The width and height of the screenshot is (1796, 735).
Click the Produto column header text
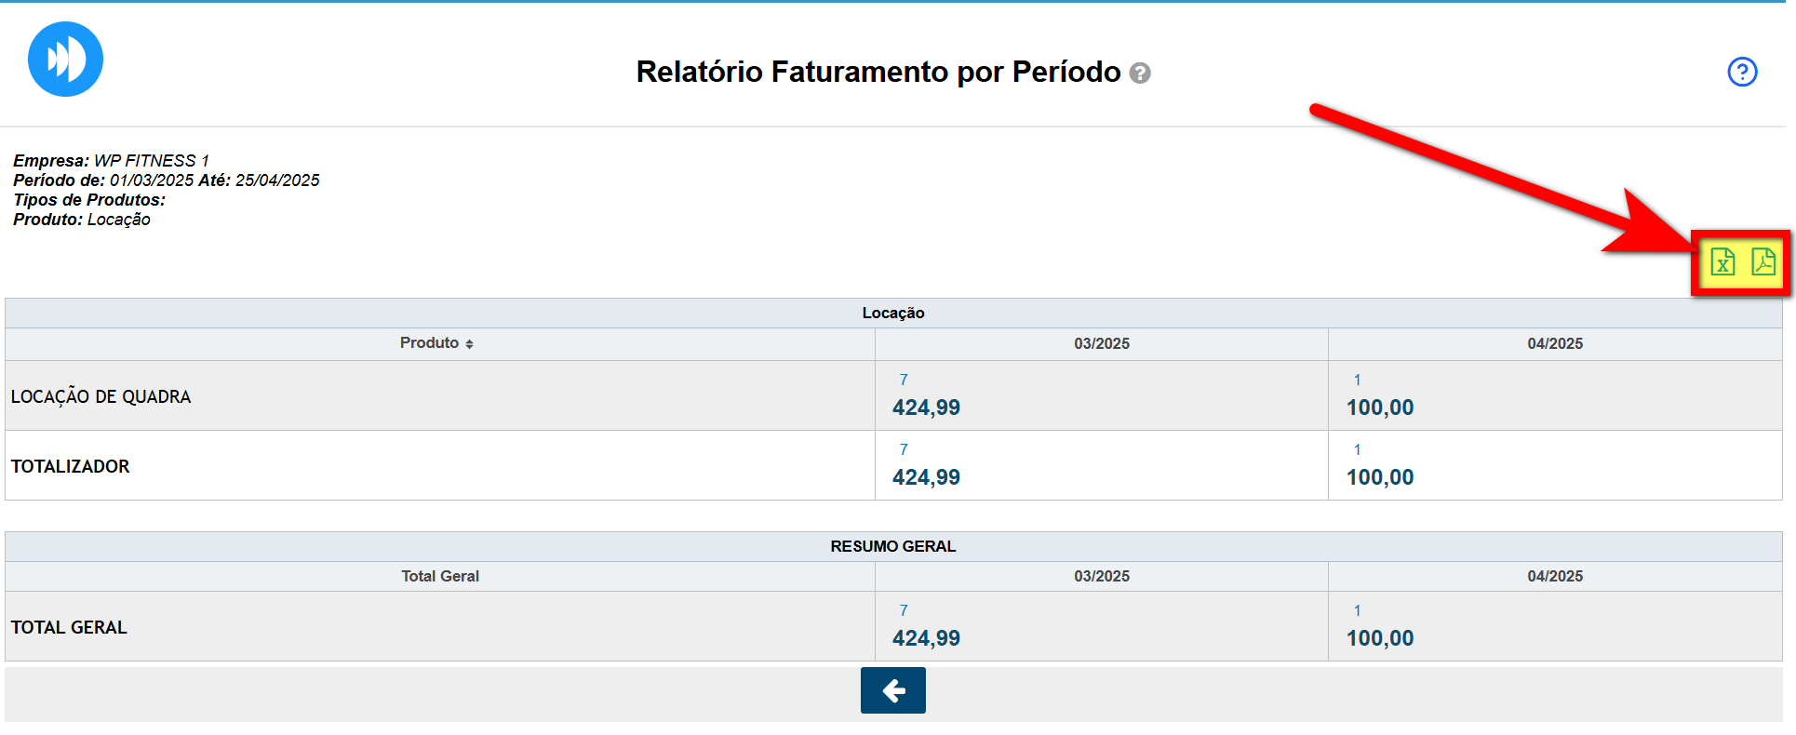click(429, 343)
